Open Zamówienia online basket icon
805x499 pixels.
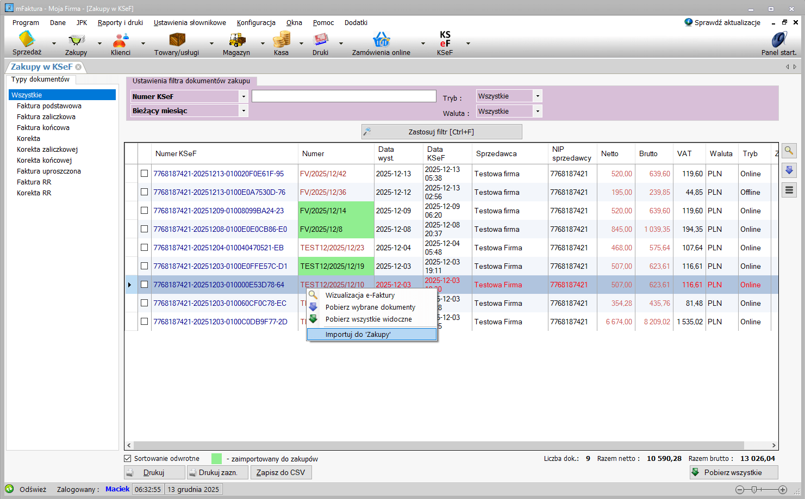pos(381,40)
